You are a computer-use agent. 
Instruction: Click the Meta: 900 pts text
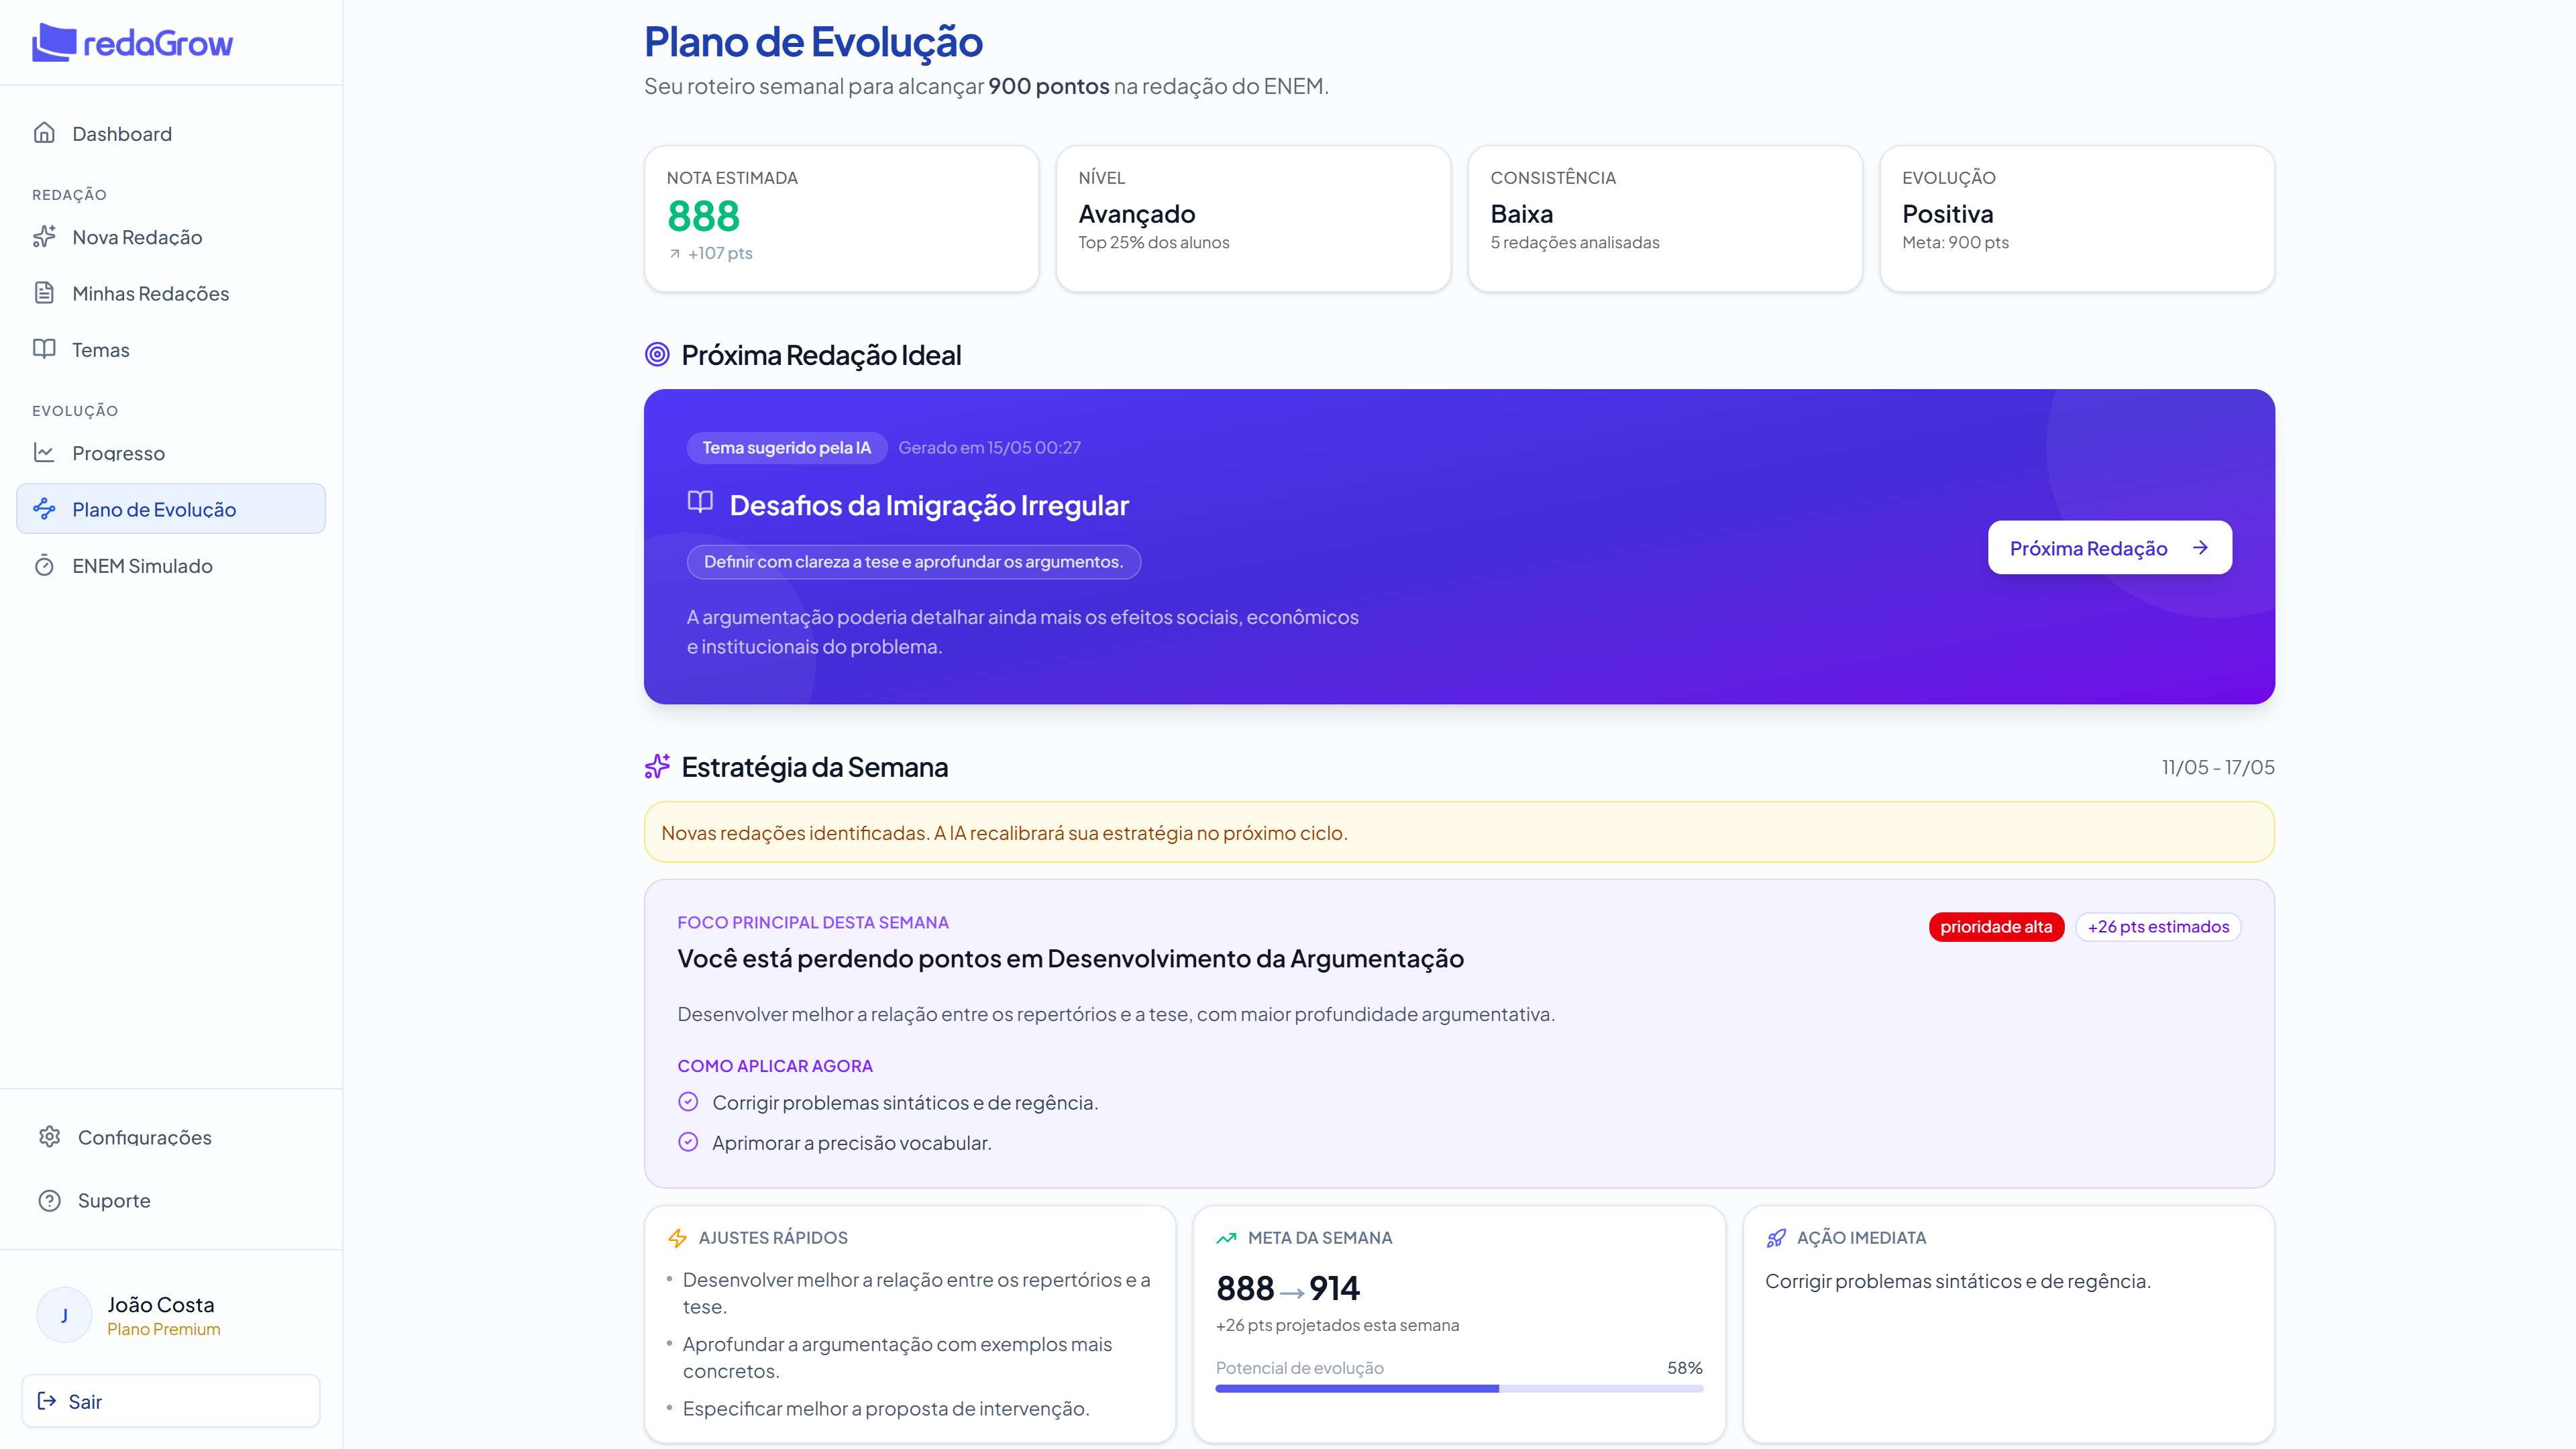click(1955, 242)
